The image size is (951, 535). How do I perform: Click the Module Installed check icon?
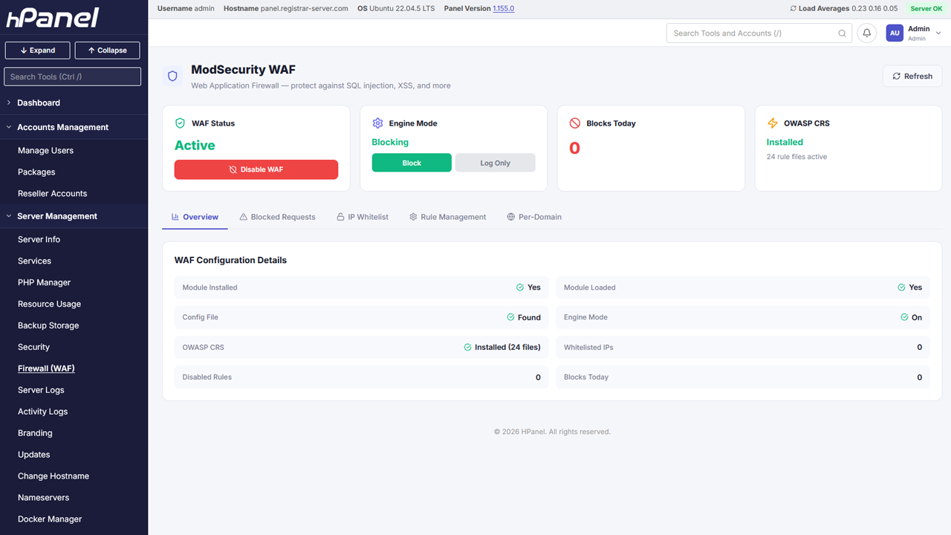(520, 288)
